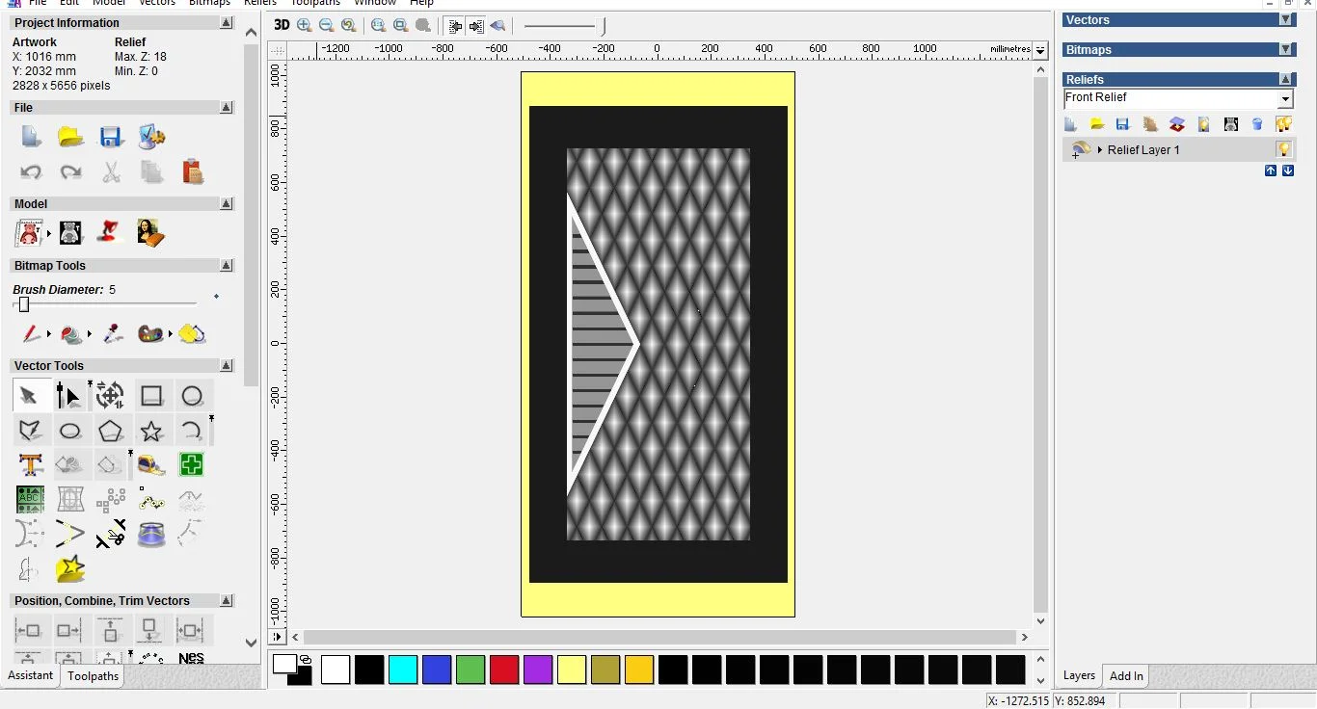The image size is (1317, 709).
Task: Toggle Relief Layer 1 visibility light bulb
Action: point(1283,149)
